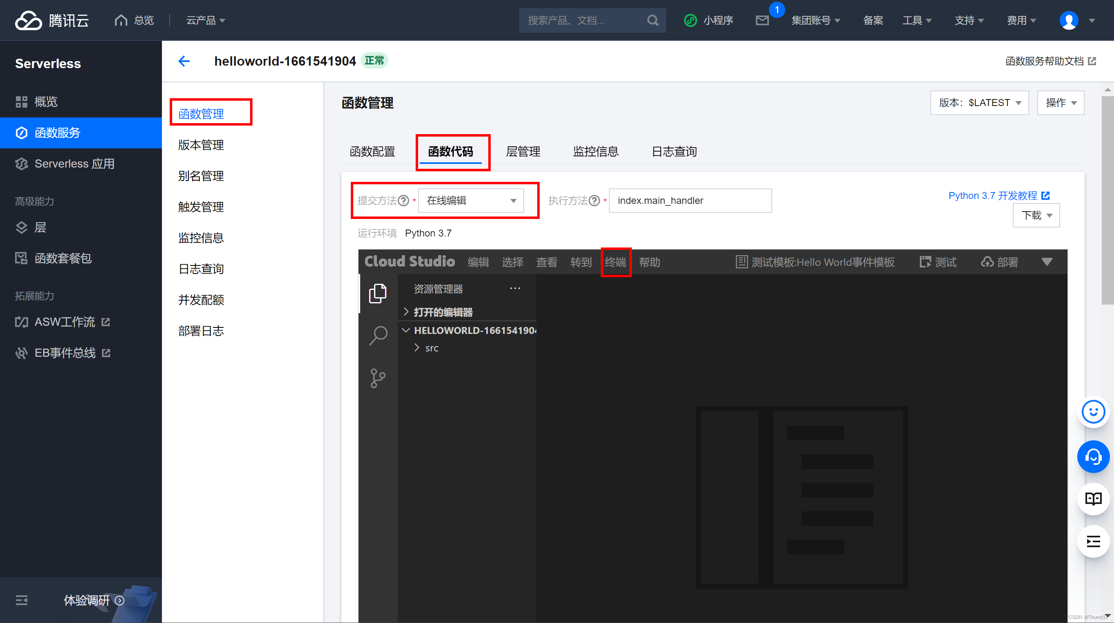Open the documentation book floating icon
This screenshot has height=623, width=1114.
(1093, 499)
